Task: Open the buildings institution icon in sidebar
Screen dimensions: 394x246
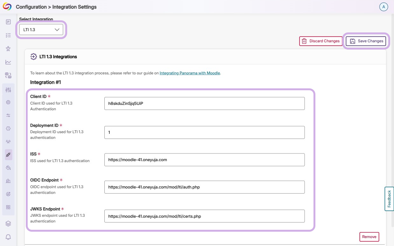Action: (x=8, y=181)
